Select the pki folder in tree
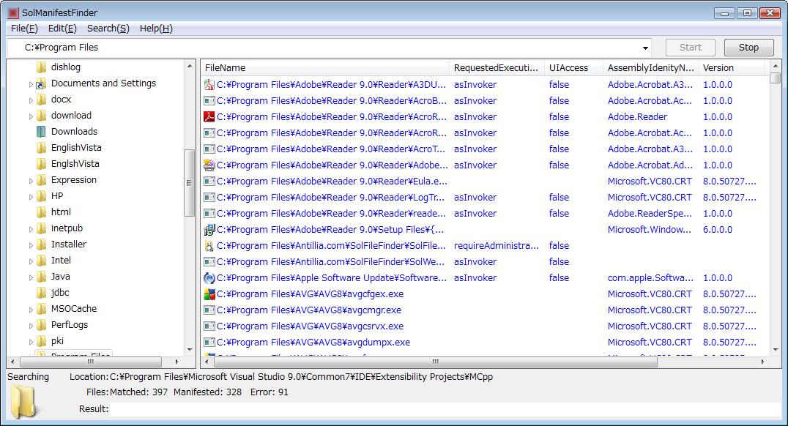Image resolution: width=788 pixels, height=426 pixels. tap(57, 341)
